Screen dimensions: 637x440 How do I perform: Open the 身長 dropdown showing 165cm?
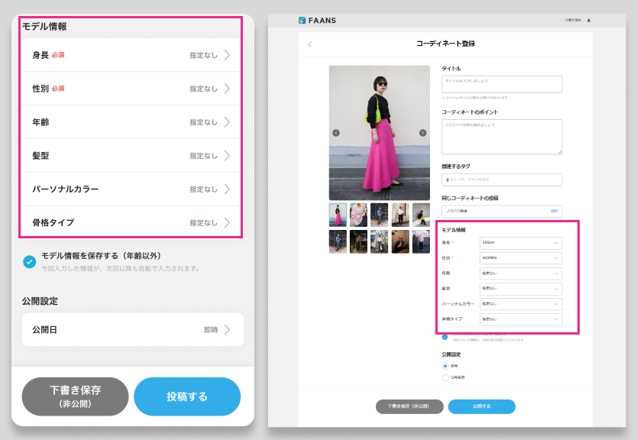tap(521, 243)
